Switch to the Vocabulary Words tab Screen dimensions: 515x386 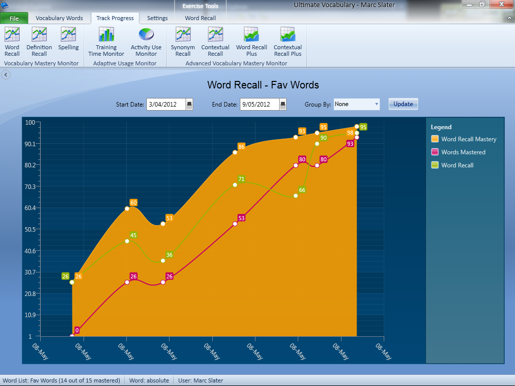(59, 18)
